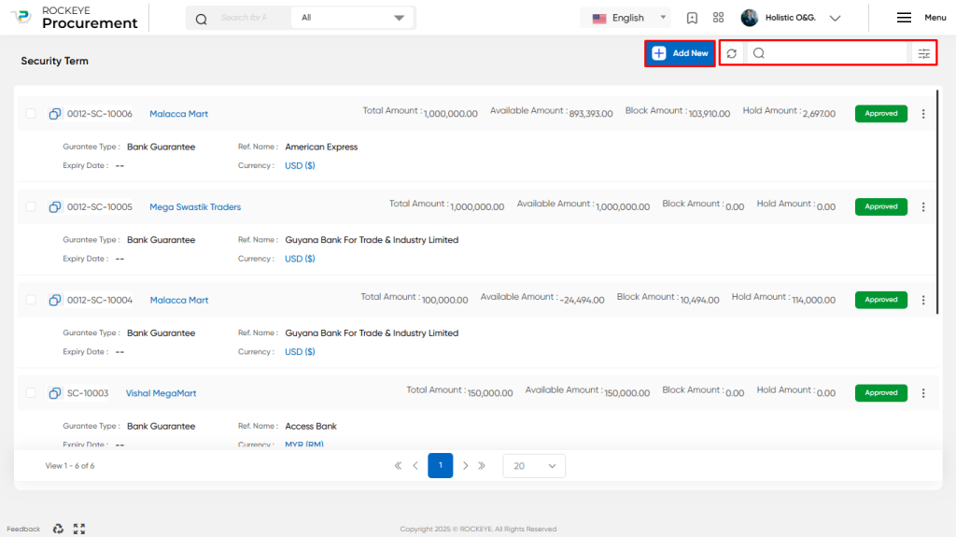Click MYR (RM) currency link
Screen dimensions: 956x537
click(304, 445)
